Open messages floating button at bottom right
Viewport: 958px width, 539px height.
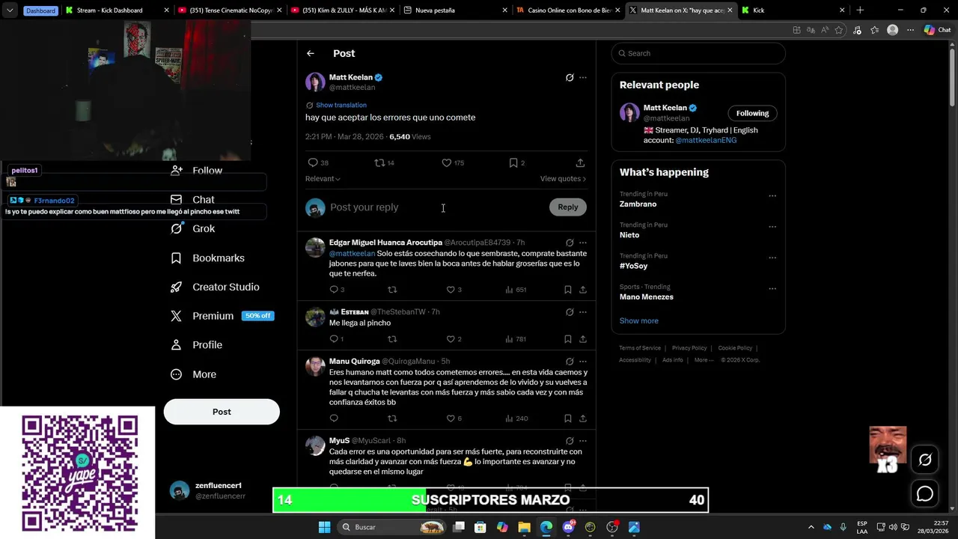click(x=925, y=493)
